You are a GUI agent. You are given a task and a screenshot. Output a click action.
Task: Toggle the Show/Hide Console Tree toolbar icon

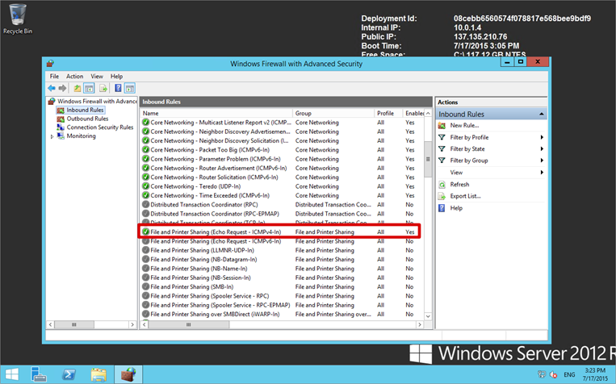[89, 89]
